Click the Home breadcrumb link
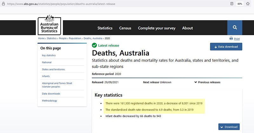254x133 pixels. pos(41,38)
